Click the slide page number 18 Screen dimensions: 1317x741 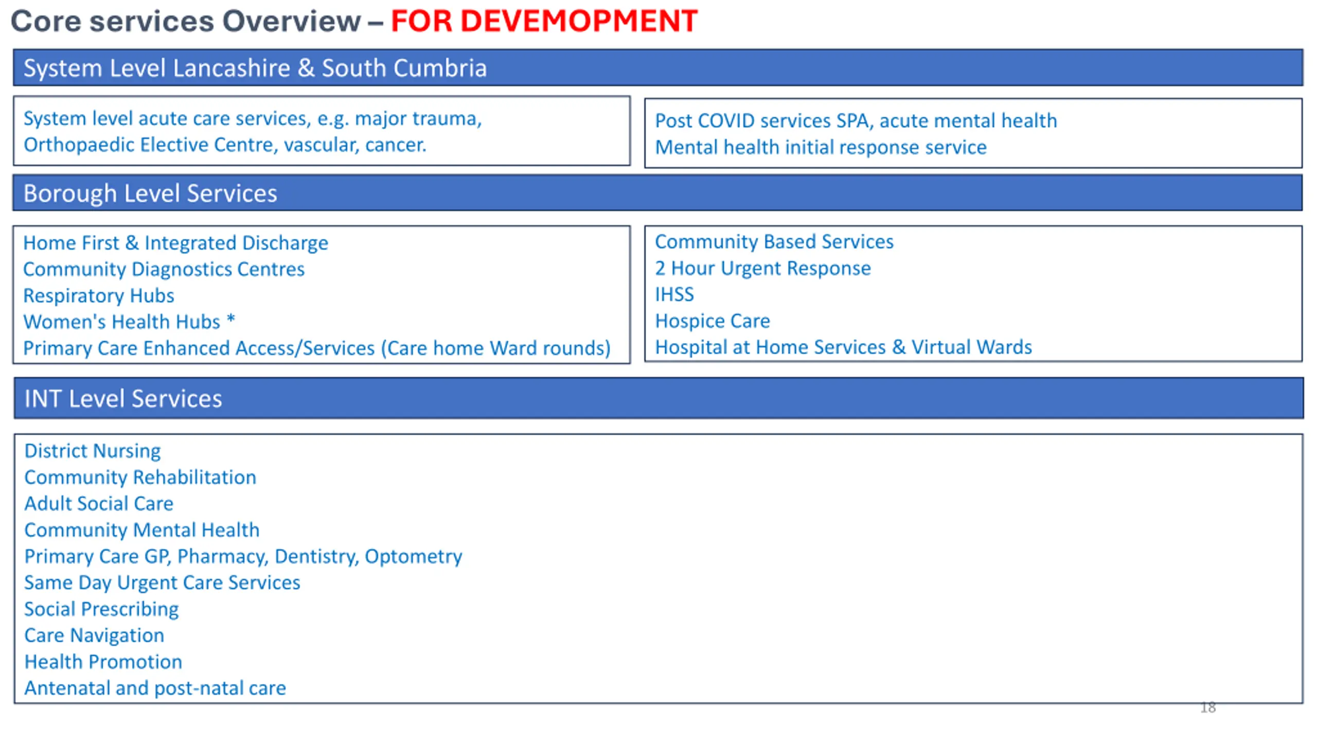(x=1208, y=708)
